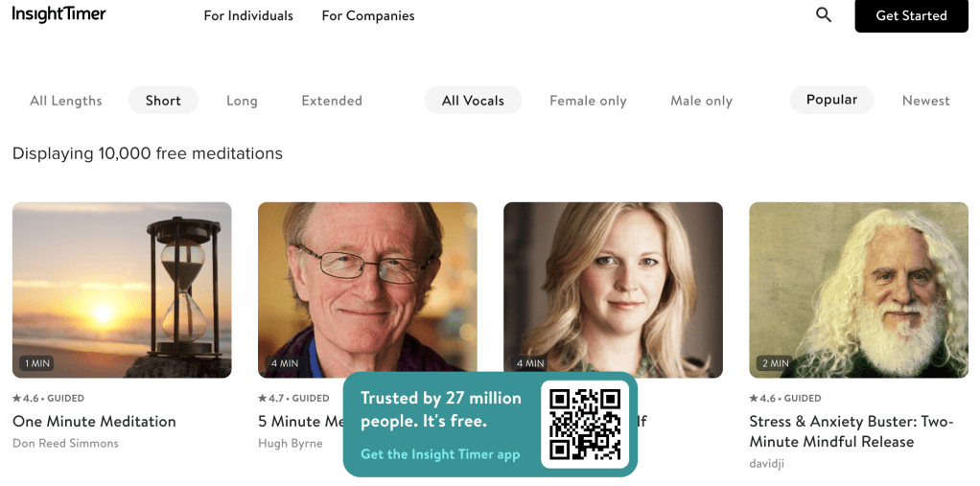Click the search magnifier icon
Viewport: 980px width, 486px height.
click(x=824, y=15)
